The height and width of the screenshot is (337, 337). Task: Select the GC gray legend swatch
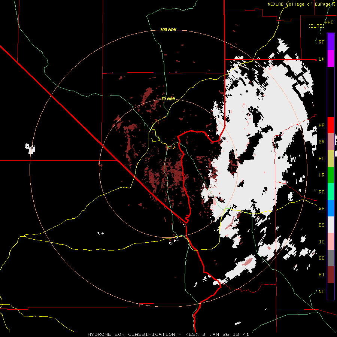tap(331, 258)
